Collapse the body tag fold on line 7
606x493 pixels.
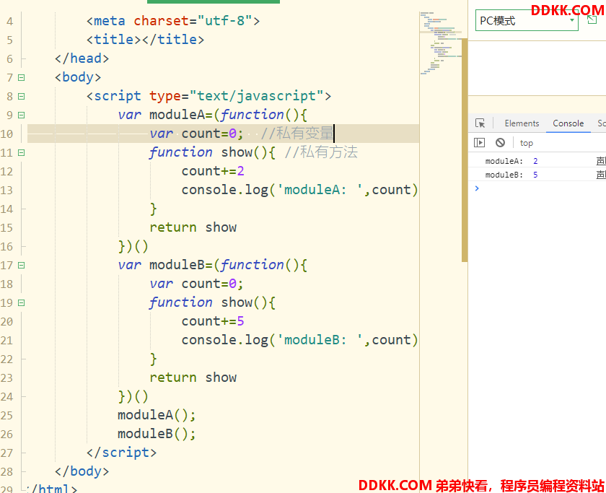pyautogui.click(x=22, y=78)
